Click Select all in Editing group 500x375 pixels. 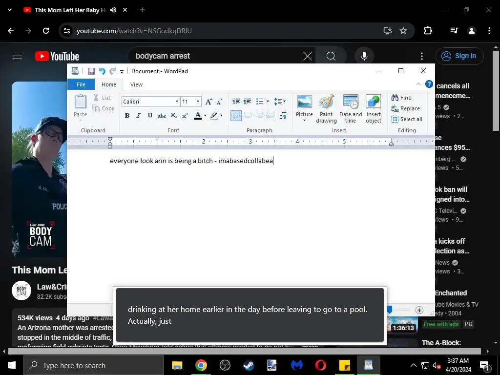(x=407, y=119)
